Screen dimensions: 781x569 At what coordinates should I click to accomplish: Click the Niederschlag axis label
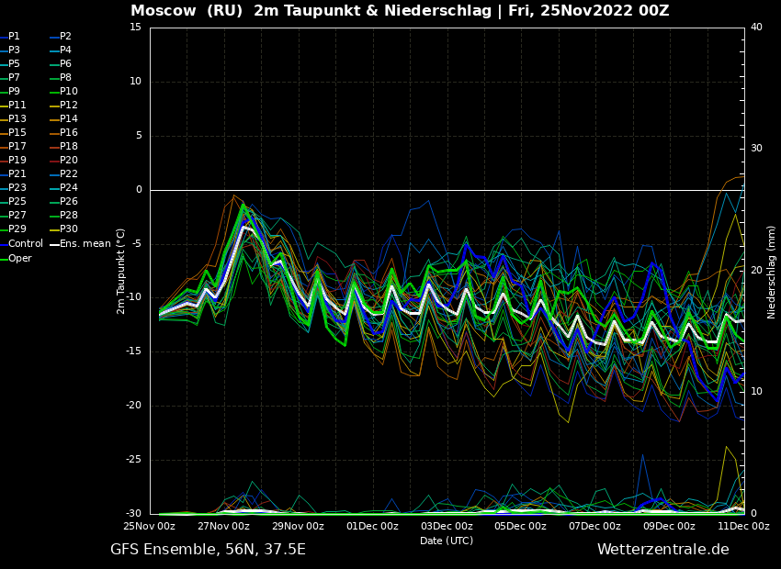click(x=772, y=272)
